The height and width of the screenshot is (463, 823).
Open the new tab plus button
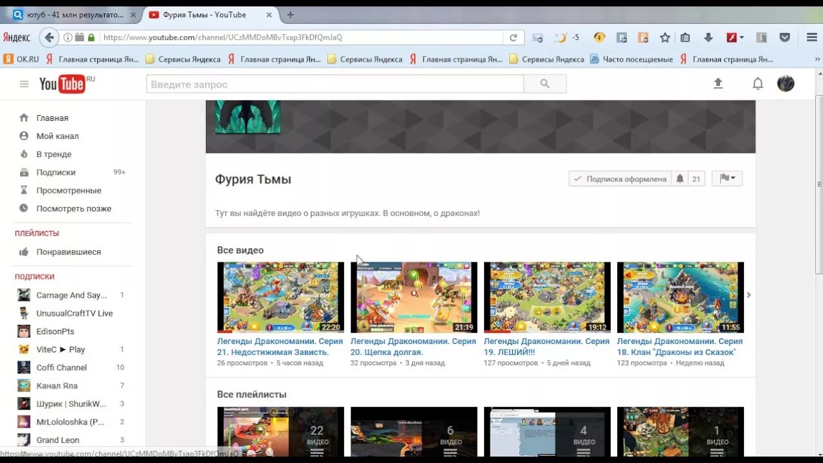click(290, 14)
